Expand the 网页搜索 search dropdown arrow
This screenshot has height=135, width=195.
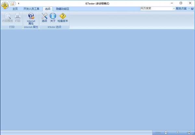click(x=174, y=8)
